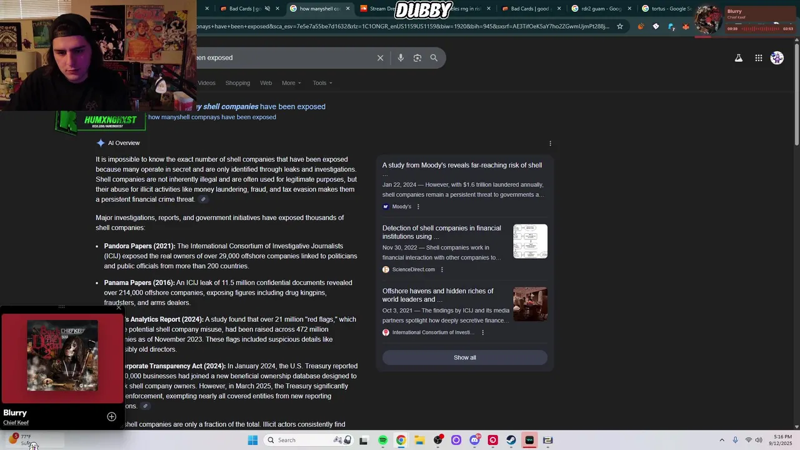
Task: Open Discord from the taskbar
Action: pos(474,440)
